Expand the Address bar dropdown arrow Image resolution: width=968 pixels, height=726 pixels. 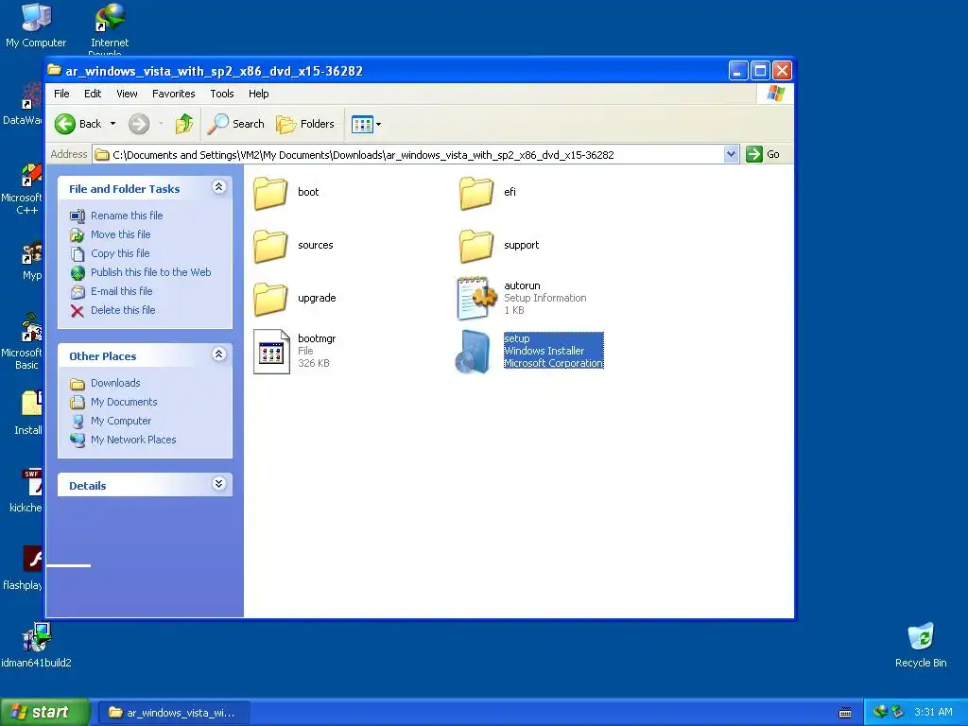(731, 154)
